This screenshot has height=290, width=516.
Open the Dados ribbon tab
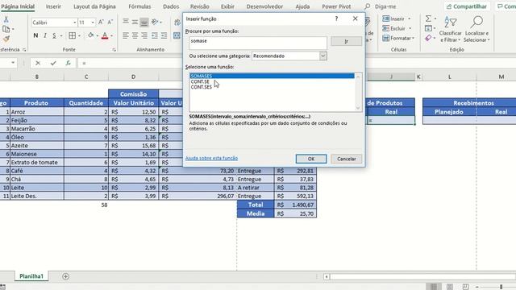[171, 6]
